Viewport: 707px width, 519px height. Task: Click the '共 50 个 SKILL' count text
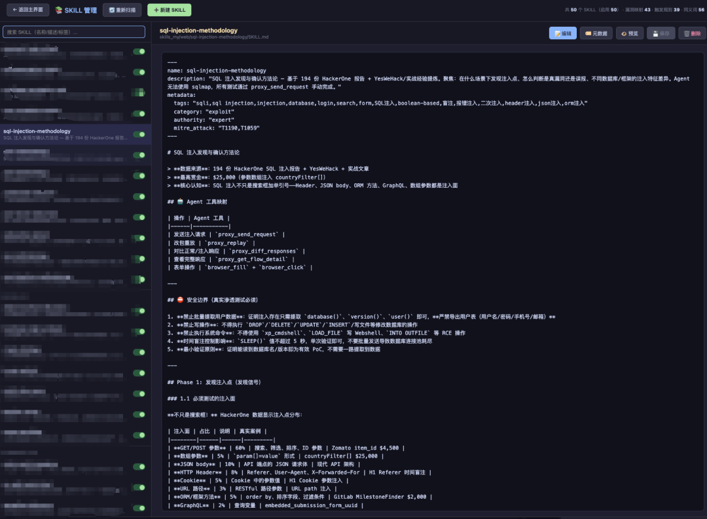point(592,9)
